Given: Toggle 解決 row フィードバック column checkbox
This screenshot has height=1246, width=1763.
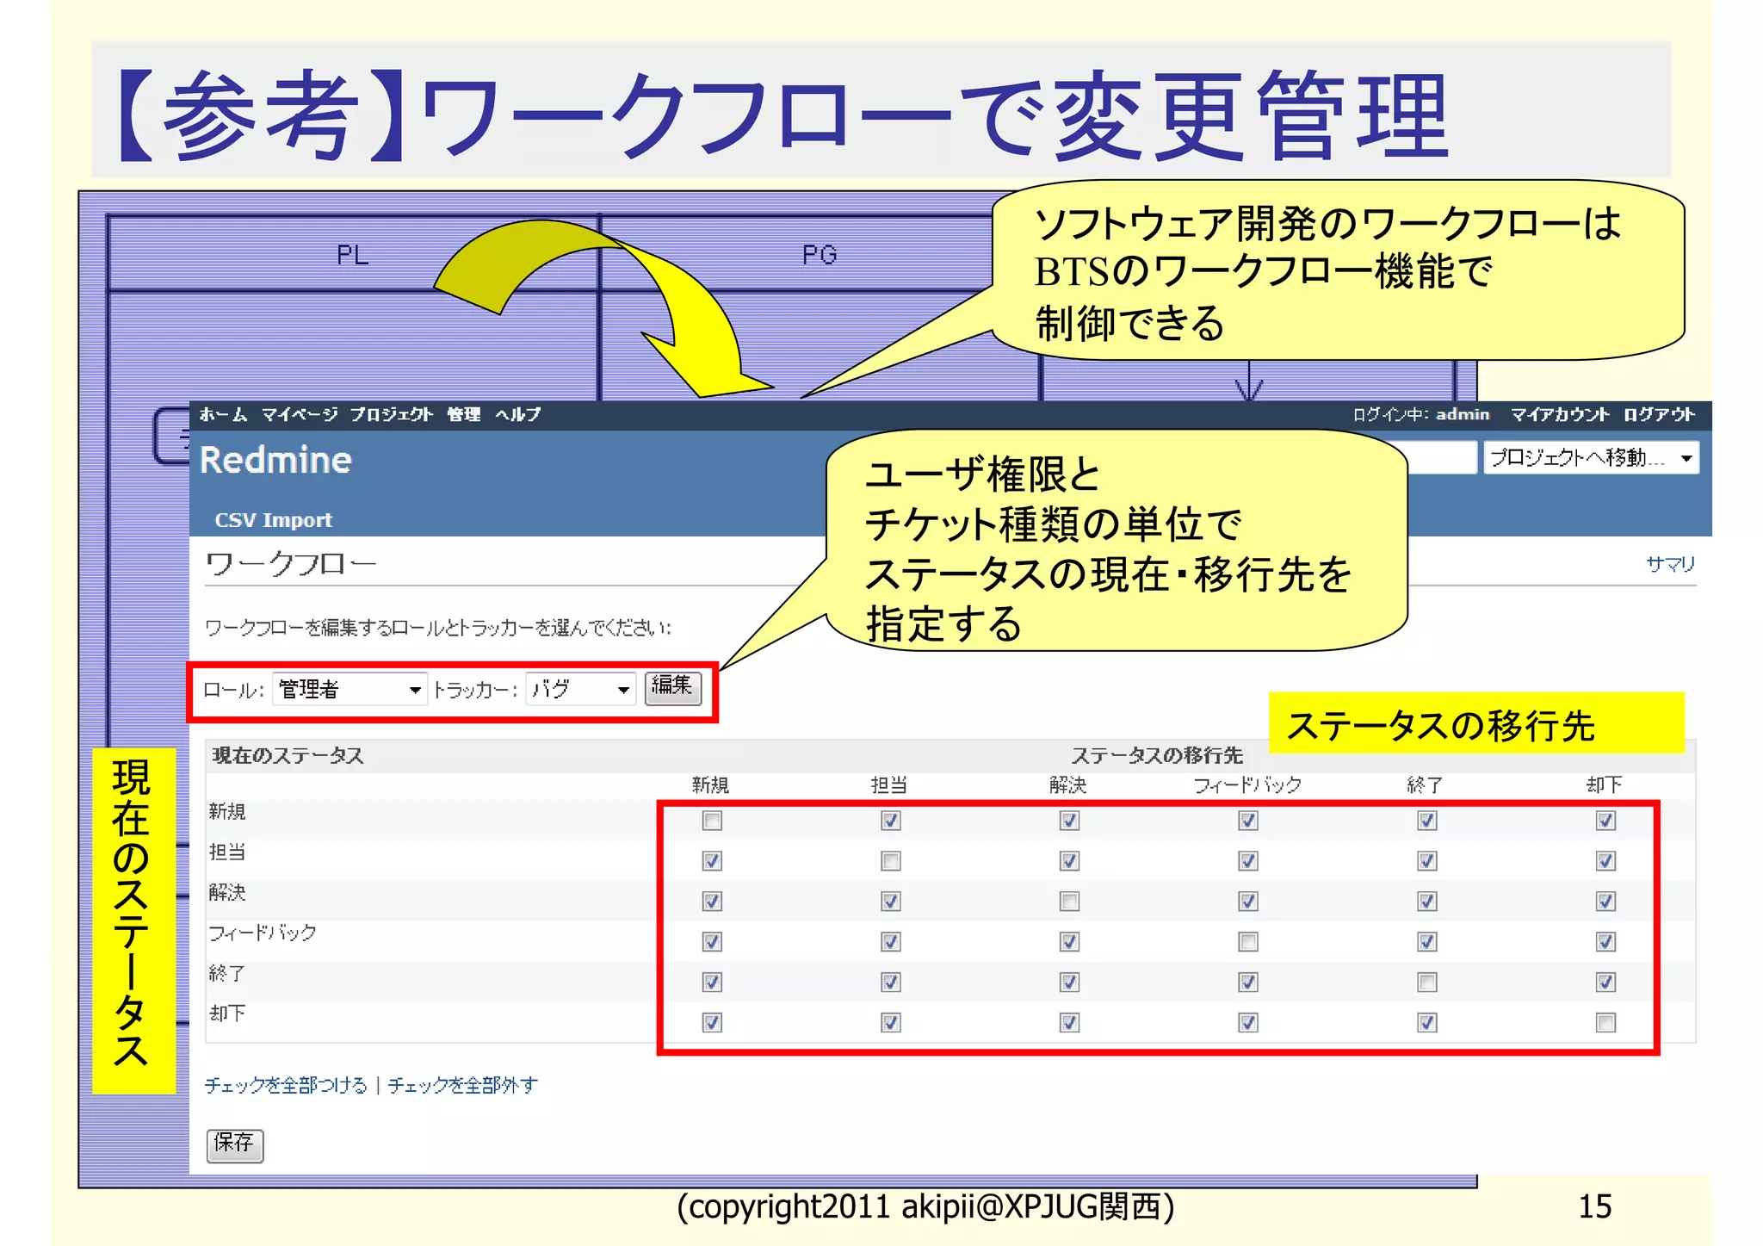Looking at the screenshot, I should point(1248,902).
